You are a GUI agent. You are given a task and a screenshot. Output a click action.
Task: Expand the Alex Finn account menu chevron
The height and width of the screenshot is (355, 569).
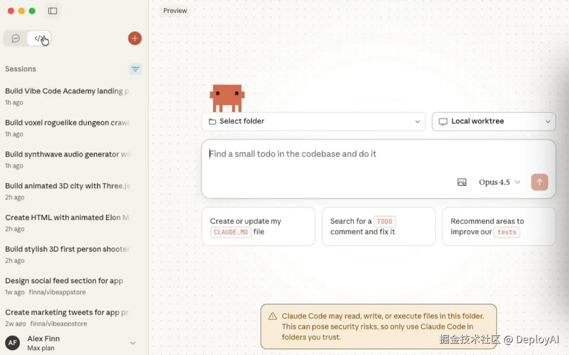click(x=133, y=343)
